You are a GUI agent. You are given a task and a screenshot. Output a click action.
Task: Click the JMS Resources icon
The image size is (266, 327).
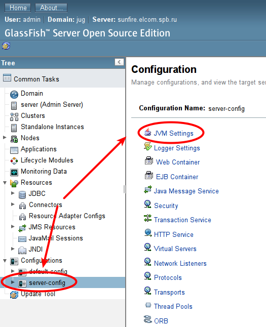[22, 228]
